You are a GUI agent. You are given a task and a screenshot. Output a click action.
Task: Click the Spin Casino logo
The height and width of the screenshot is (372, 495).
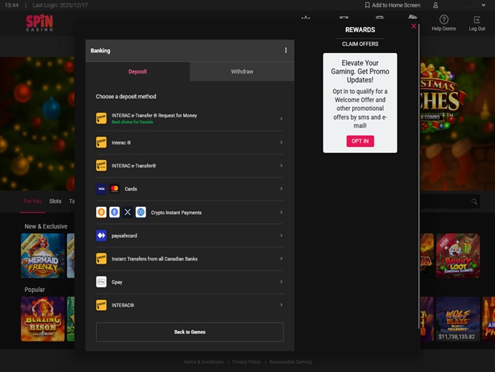click(39, 23)
